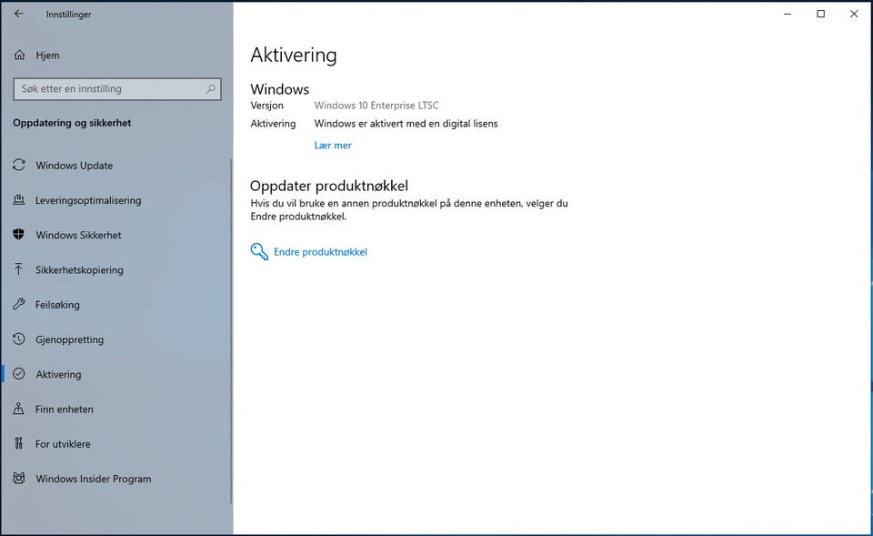Click the Aktivering checkmark circle icon
The image size is (873, 536).
coord(19,374)
